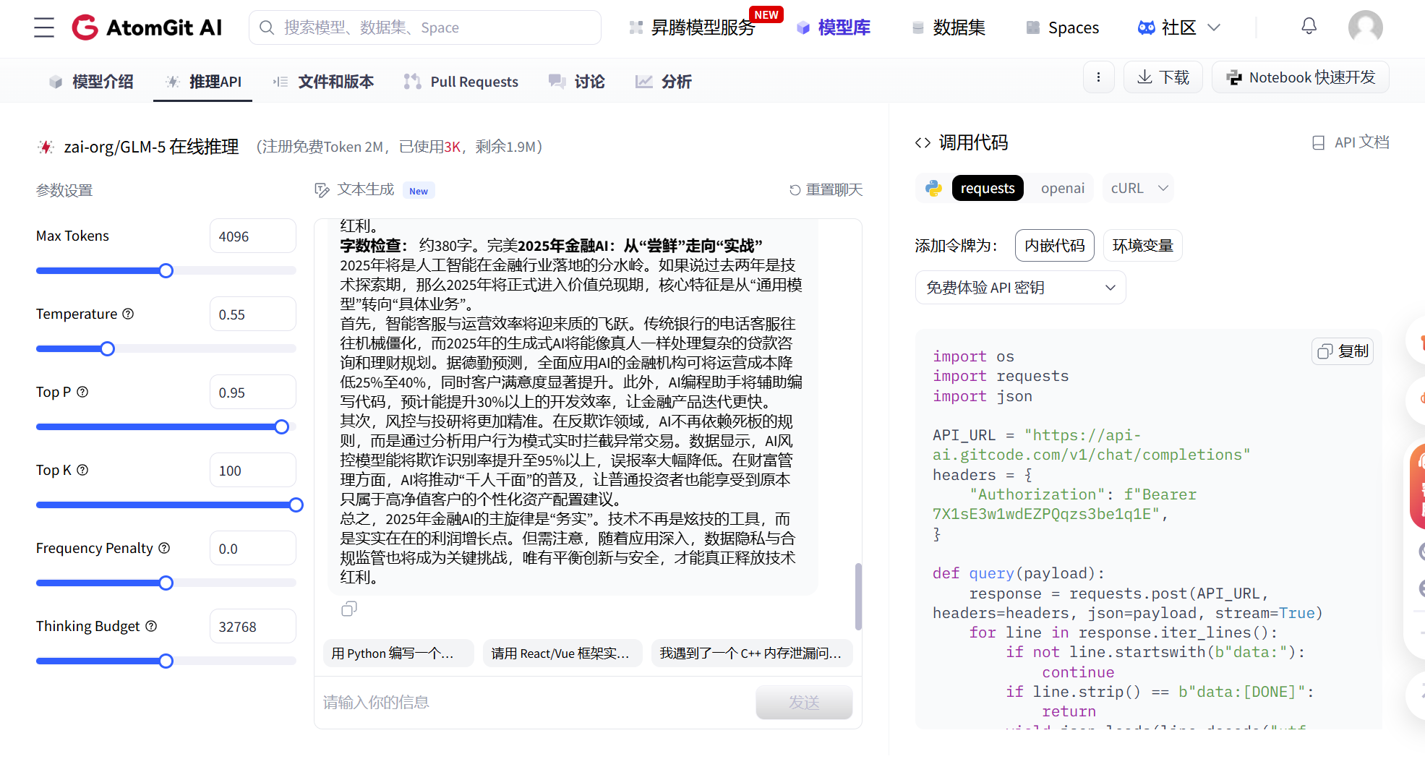This screenshot has height=759, width=1425.
Task: Reset the chat conversation
Action: pyautogui.click(x=825, y=189)
